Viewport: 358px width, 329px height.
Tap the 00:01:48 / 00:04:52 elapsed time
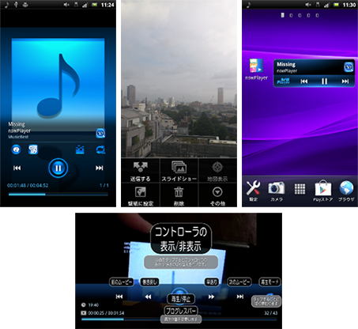point(28,185)
